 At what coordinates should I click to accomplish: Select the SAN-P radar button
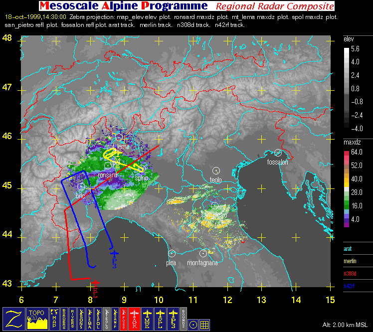pyautogui.click(x=115, y=319)
